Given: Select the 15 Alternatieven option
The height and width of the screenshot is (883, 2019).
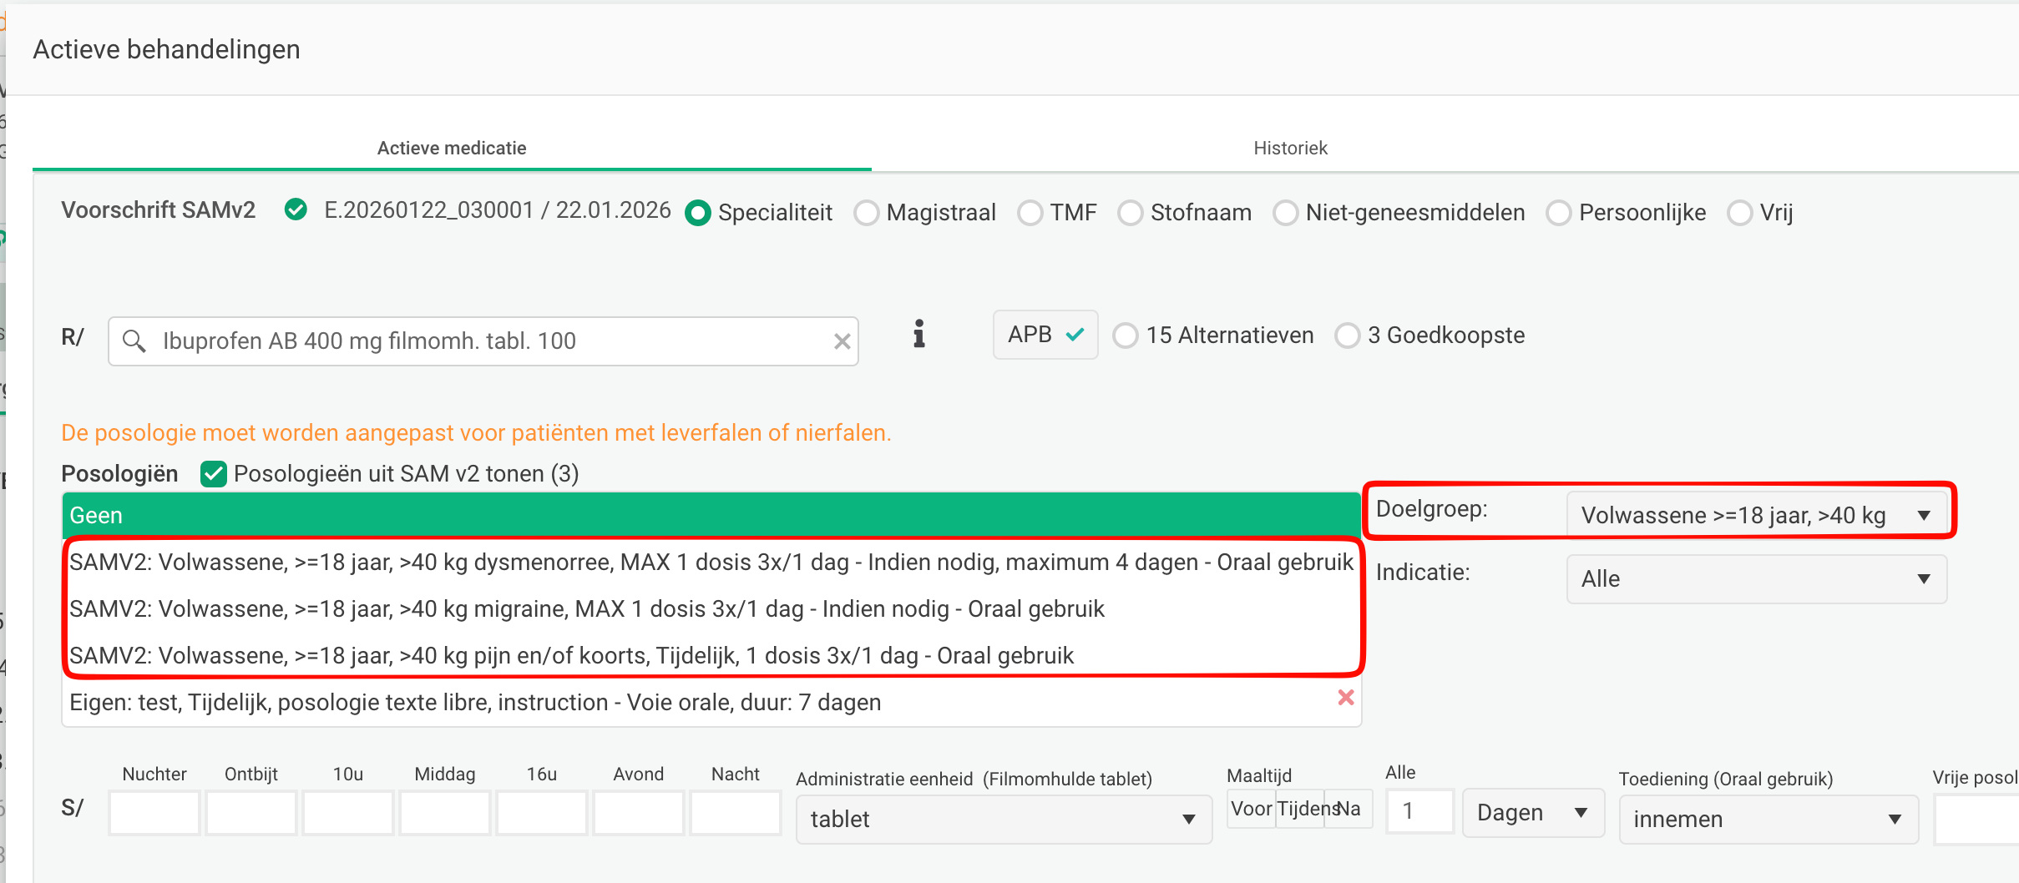Looking at the screenshot, I should point(1126,336).
